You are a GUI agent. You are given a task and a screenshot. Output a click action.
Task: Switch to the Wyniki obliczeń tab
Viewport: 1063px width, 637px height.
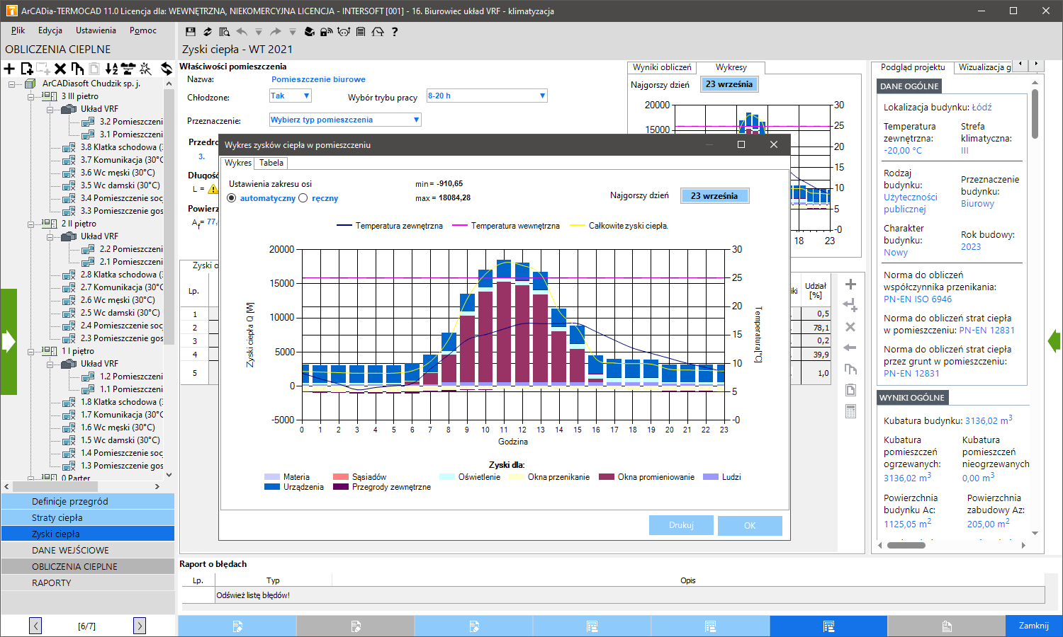click(662, 67)
